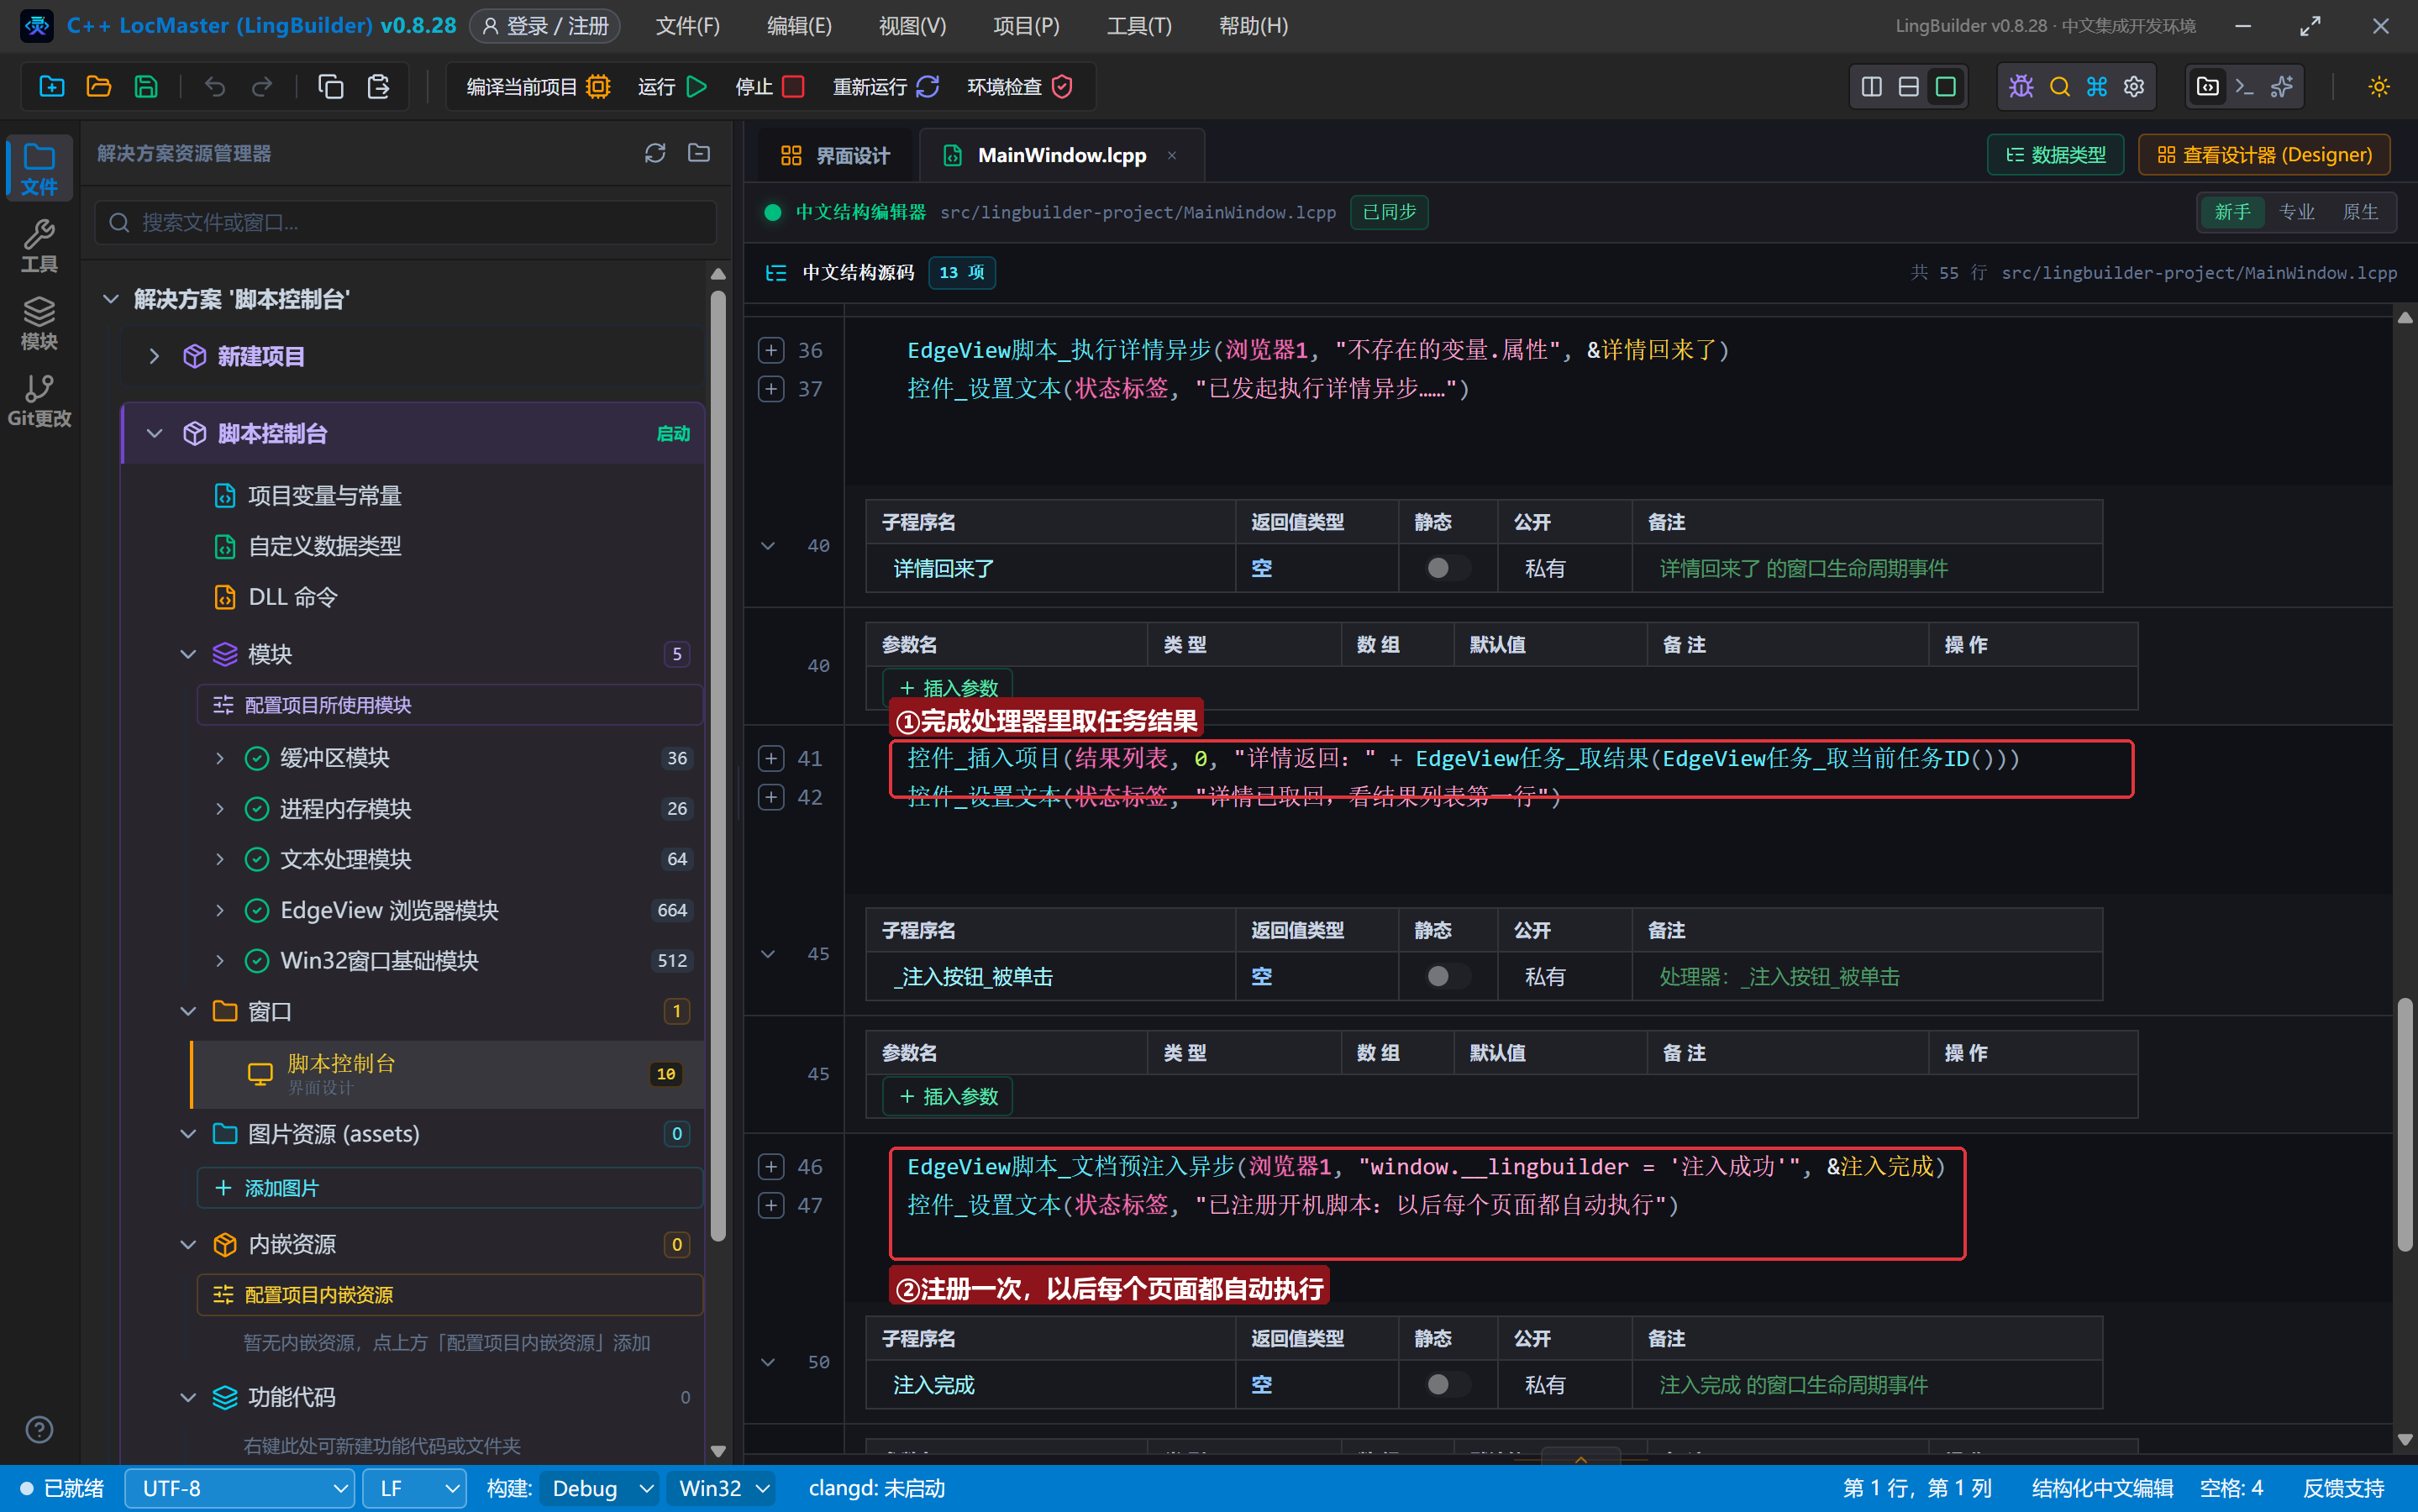This screenshot has width=2418, height=1512.
Task: Toggle the sun theme icon
Action: click(2379, 87)
